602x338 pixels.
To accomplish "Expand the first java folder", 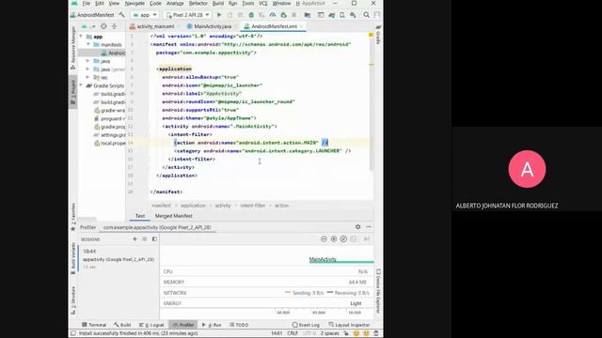I will click(87, 61).
